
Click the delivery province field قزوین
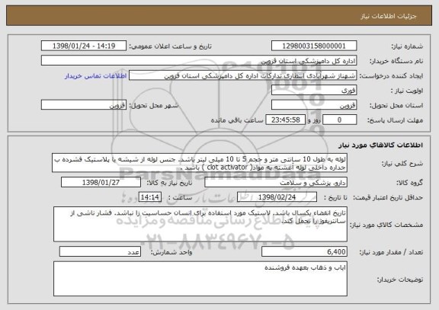(314, 105)
